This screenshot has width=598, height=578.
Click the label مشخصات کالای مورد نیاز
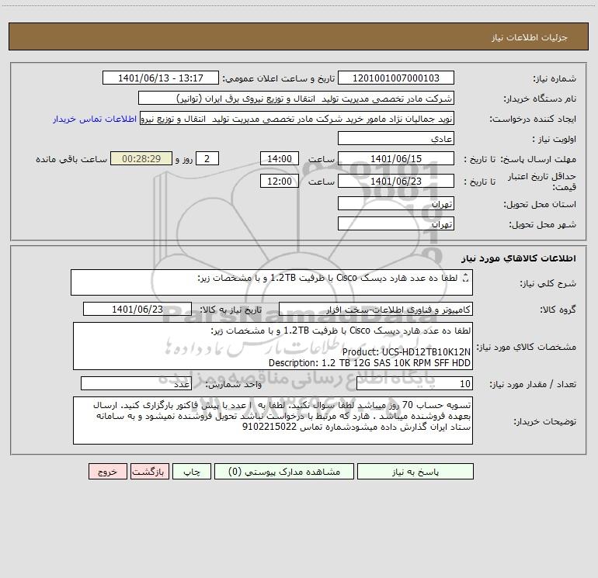pos(527,347)
